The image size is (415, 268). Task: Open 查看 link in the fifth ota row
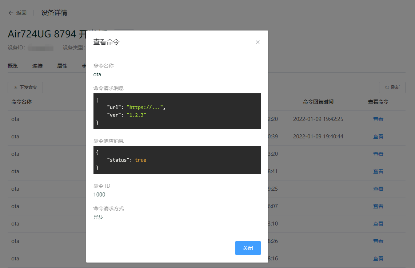coord(378,189)
